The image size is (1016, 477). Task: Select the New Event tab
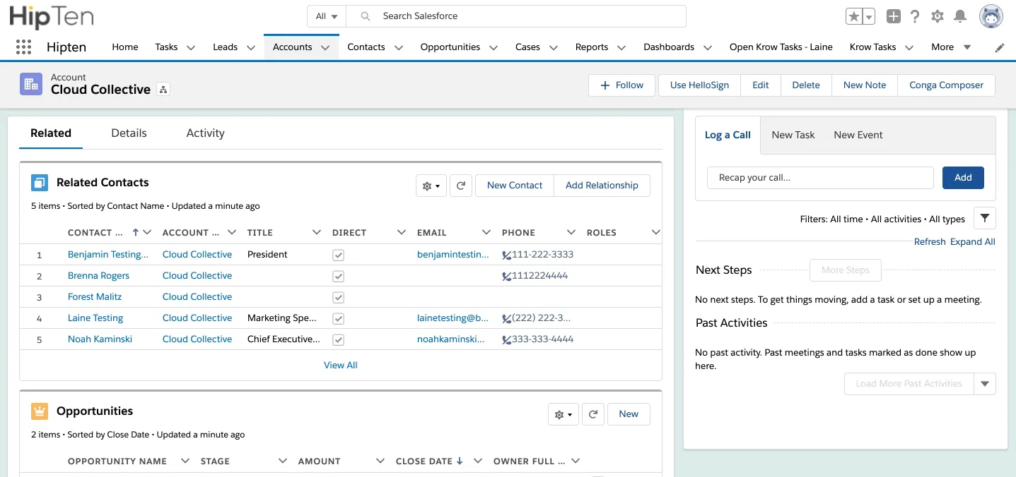(858, 135)
